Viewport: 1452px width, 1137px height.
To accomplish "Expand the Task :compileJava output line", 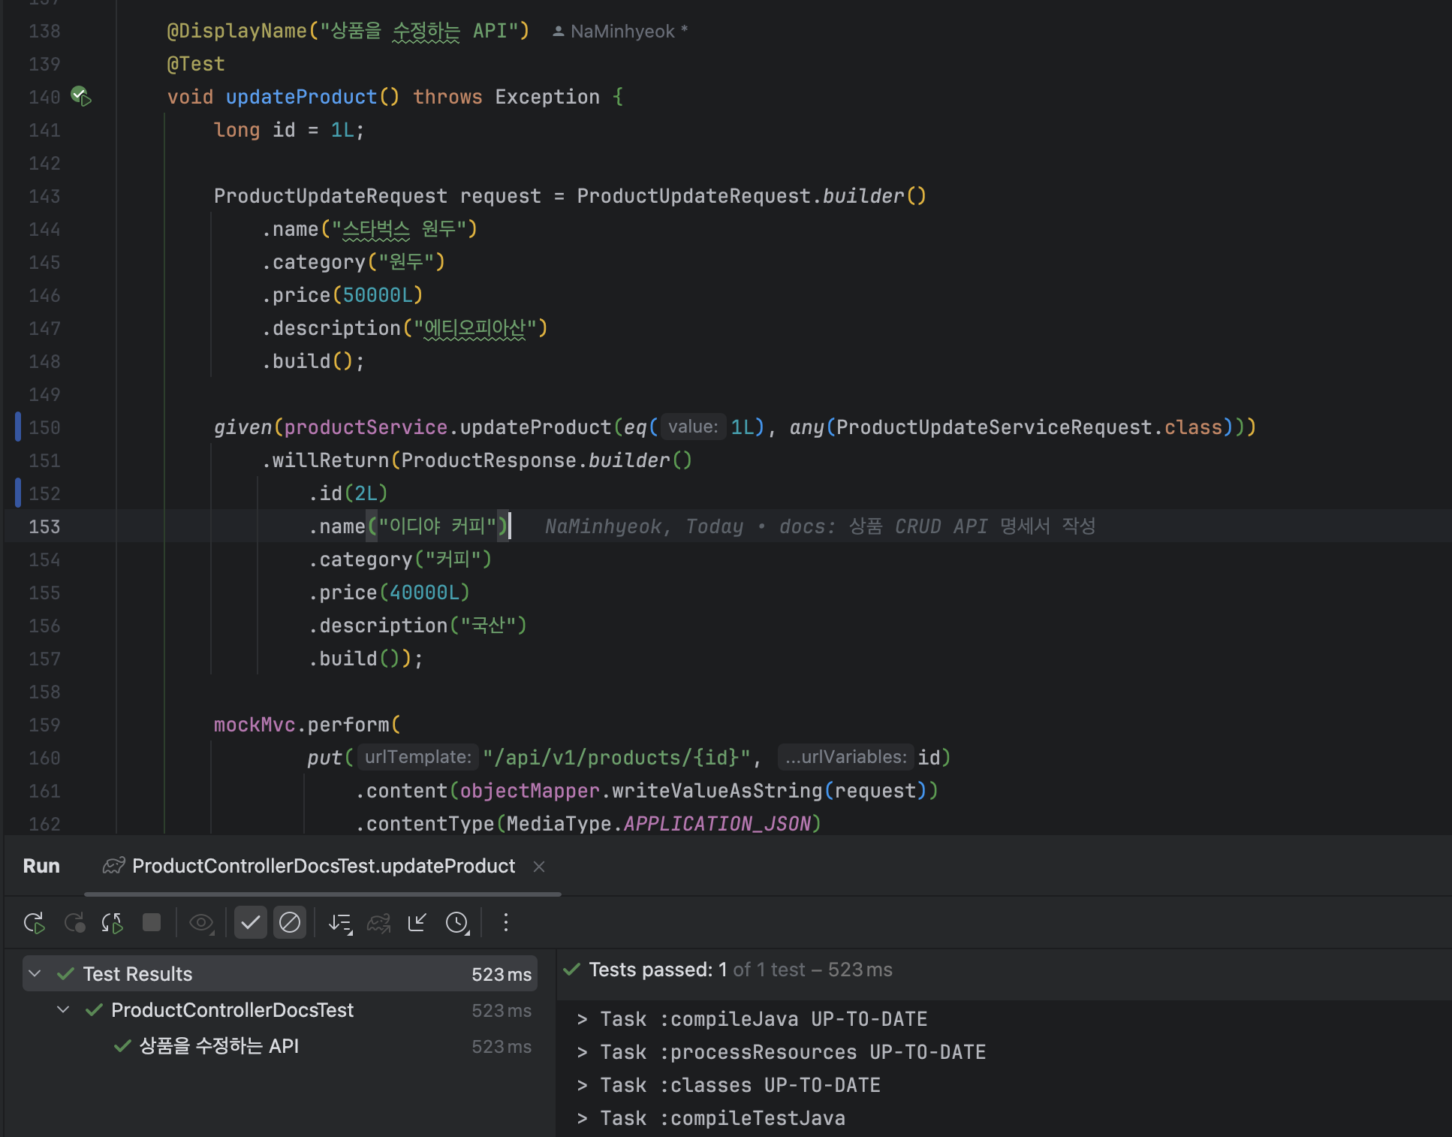I will [582, 1019].
